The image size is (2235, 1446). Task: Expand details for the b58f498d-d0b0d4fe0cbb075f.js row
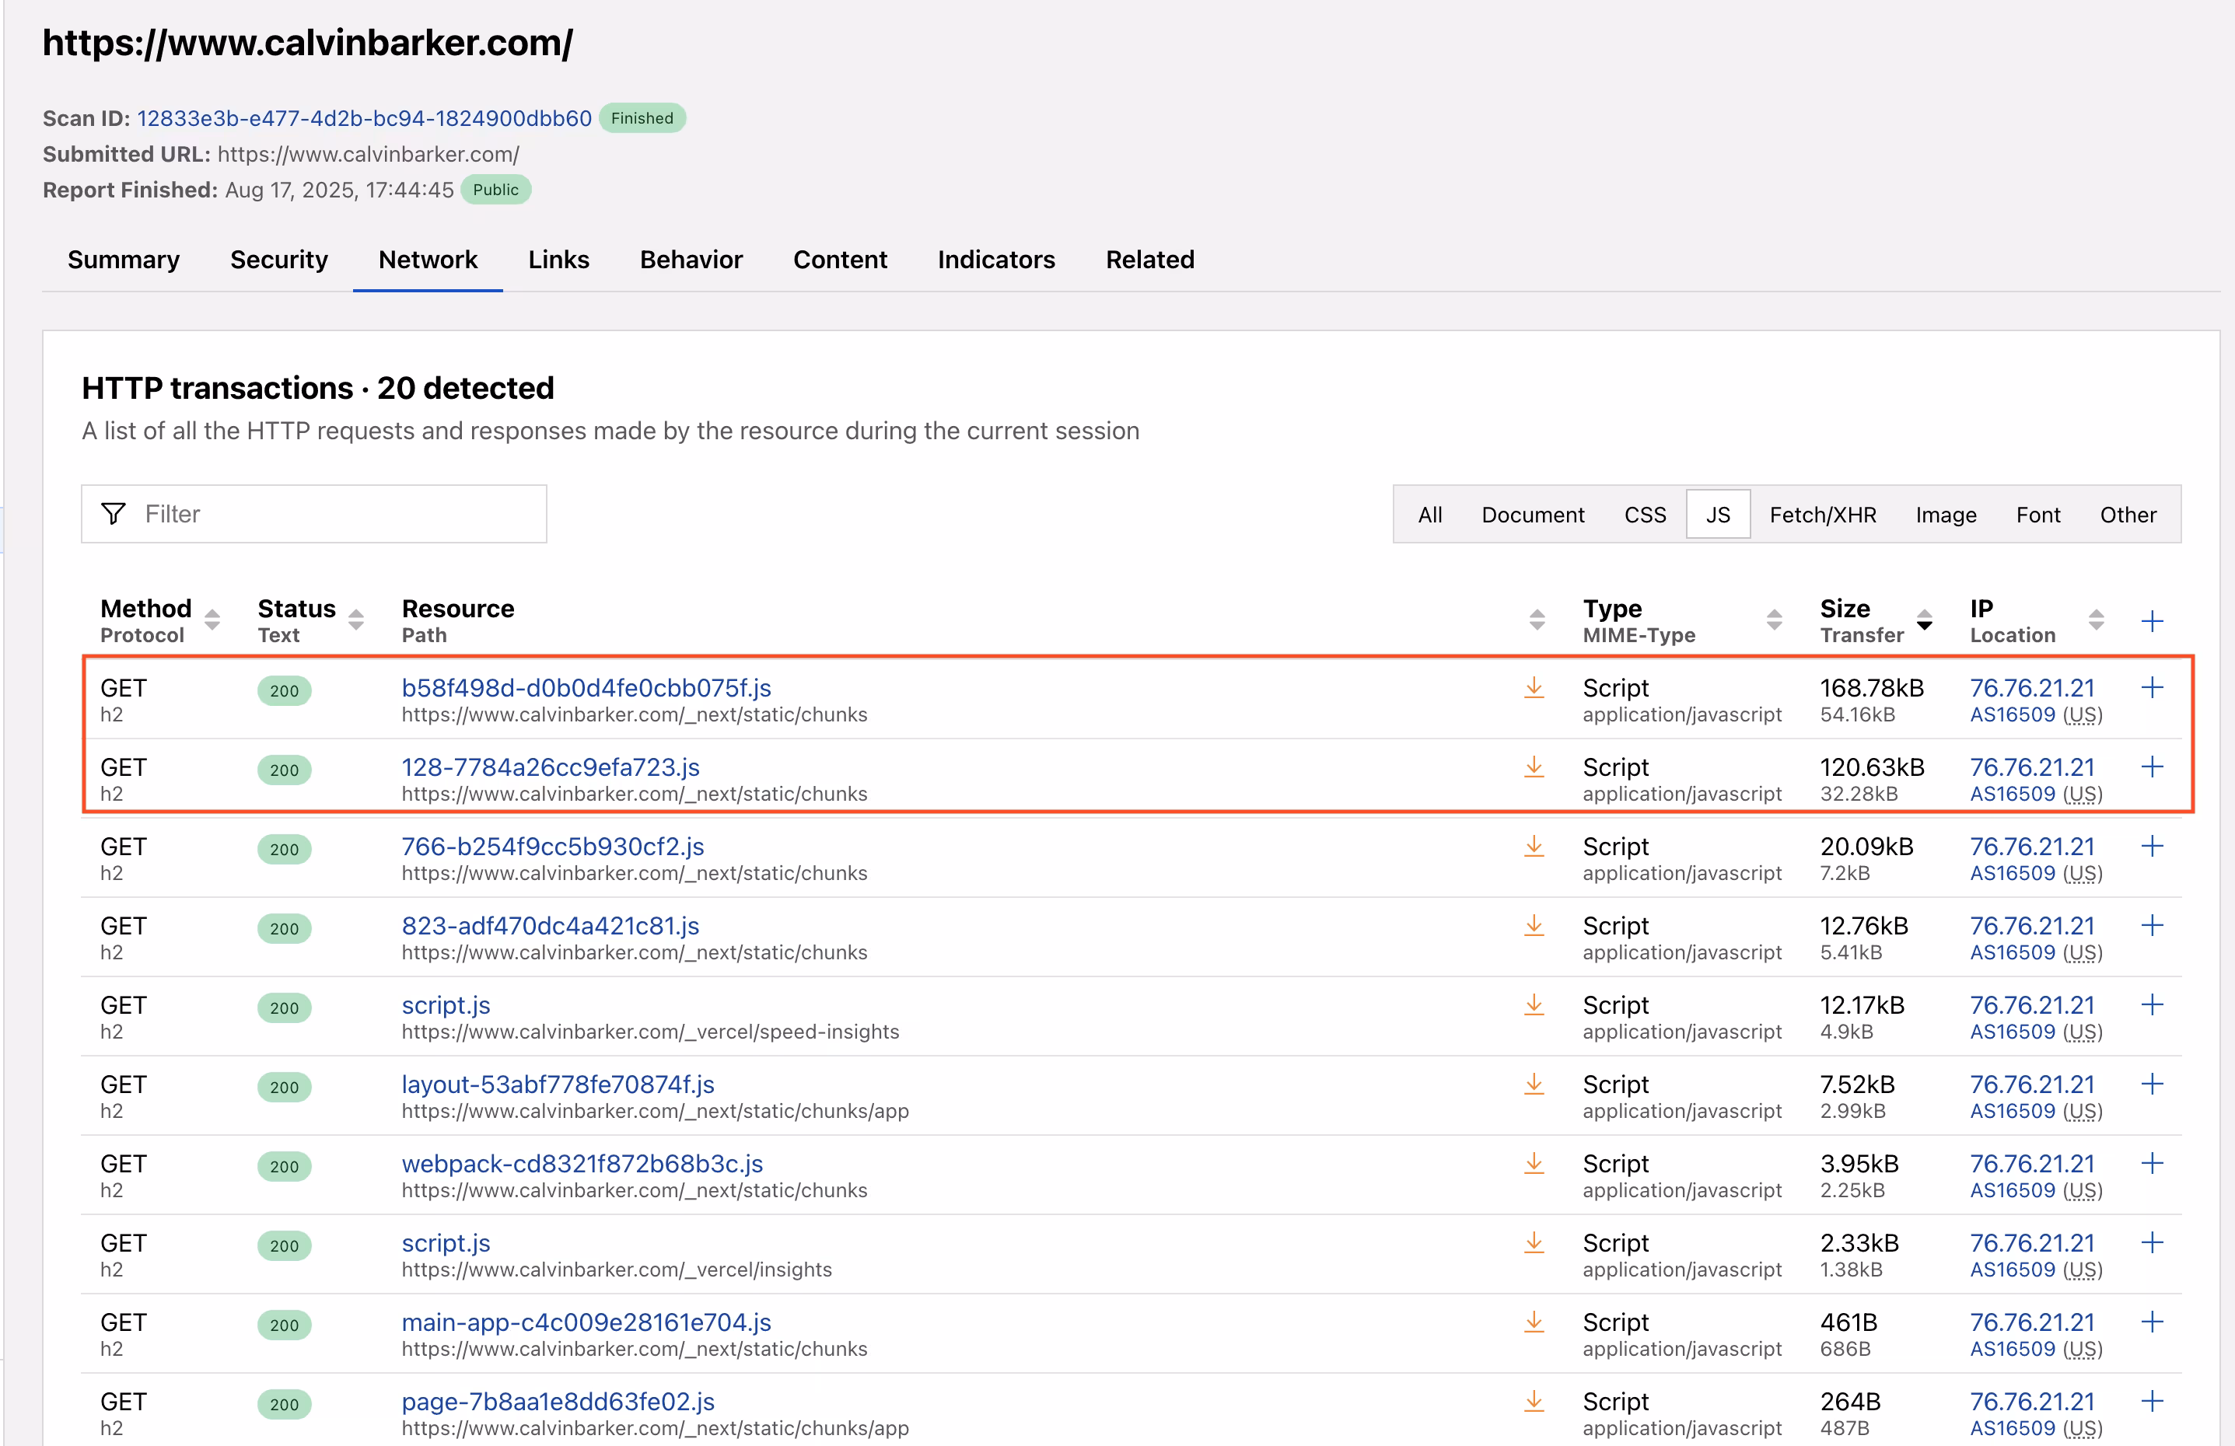tap(2152, 687)
